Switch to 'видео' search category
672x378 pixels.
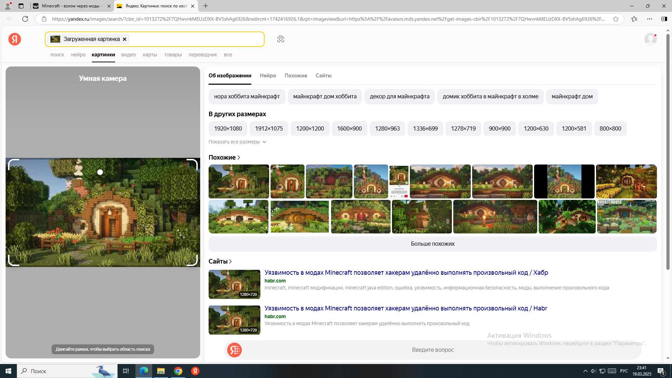click(128, 55)
